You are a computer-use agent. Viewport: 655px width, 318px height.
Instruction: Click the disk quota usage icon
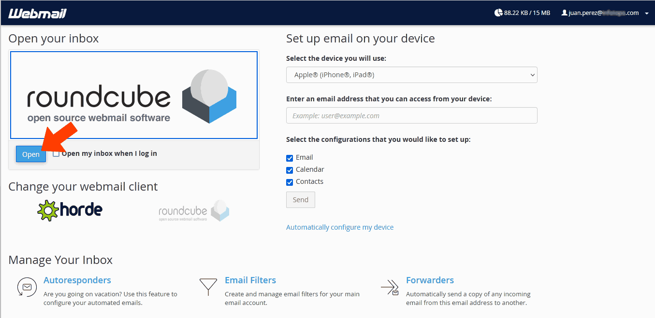click(x=498, y=12)
